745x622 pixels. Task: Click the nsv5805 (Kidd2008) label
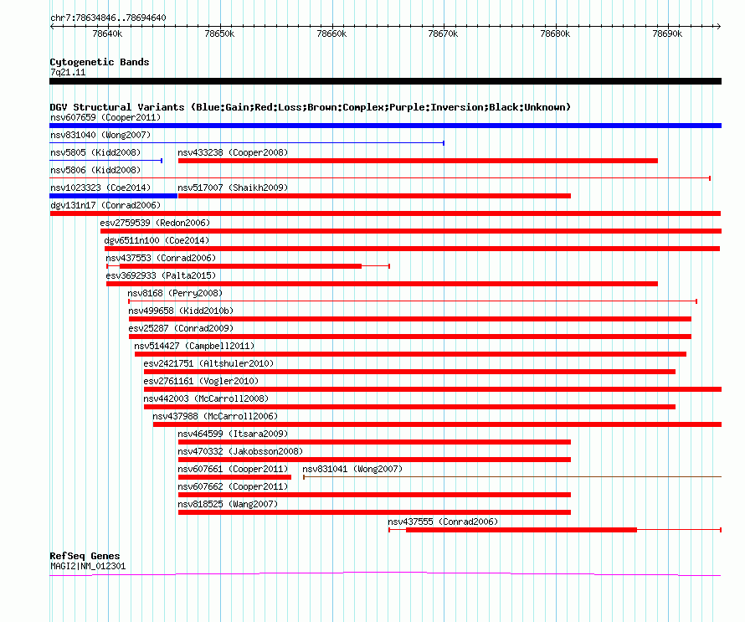coord(95,152)
